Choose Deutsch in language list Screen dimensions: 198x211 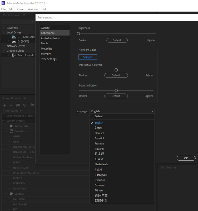coord(122,133)
